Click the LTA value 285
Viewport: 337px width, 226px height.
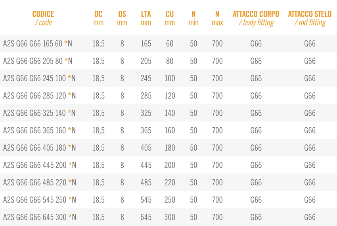(146, 96)
